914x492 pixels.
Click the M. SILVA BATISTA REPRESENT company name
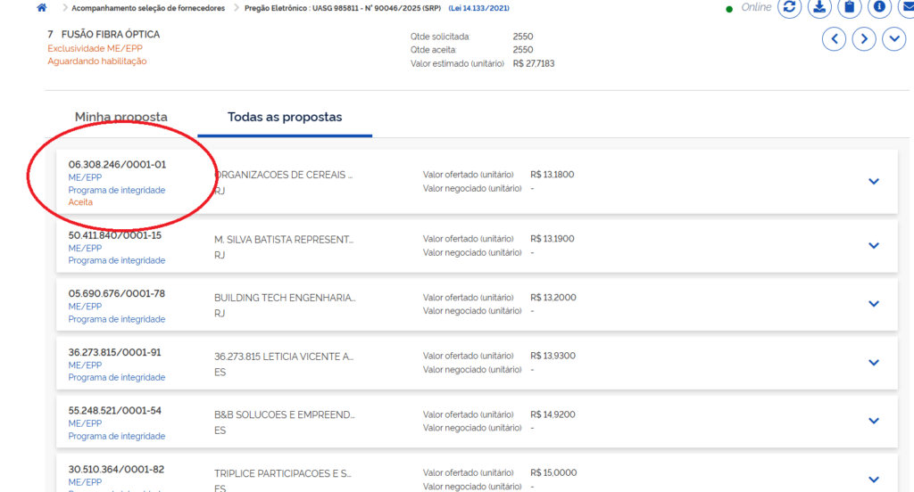tap(284, 239)
